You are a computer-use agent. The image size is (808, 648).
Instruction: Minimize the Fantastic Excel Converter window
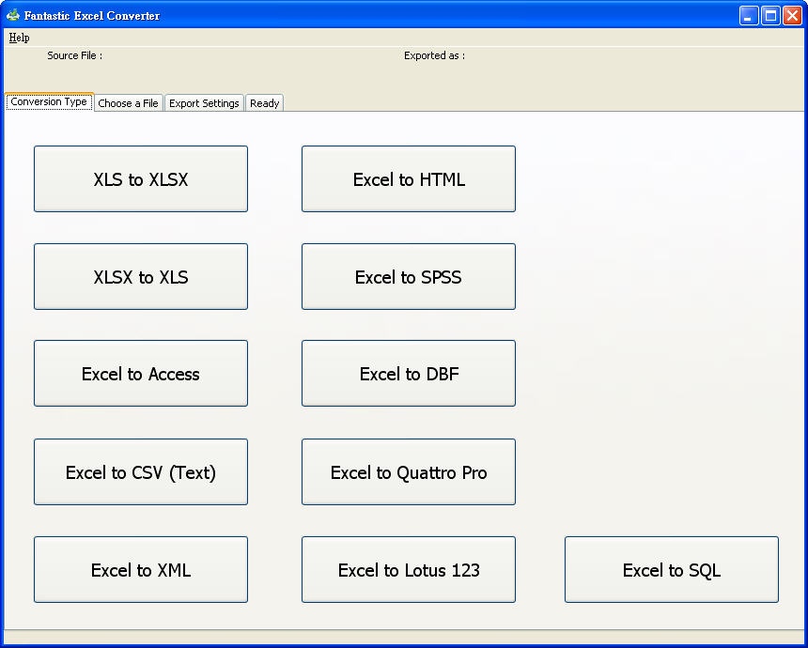(748, 15)
